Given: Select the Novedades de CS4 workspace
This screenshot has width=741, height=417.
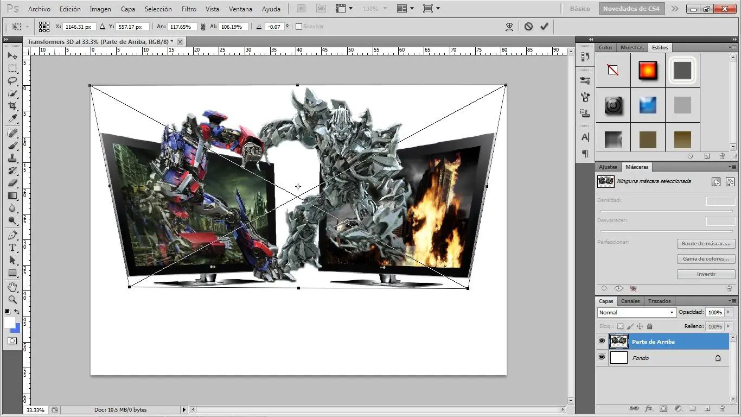Looking at the screenshot, I should [x=631, y=9].
